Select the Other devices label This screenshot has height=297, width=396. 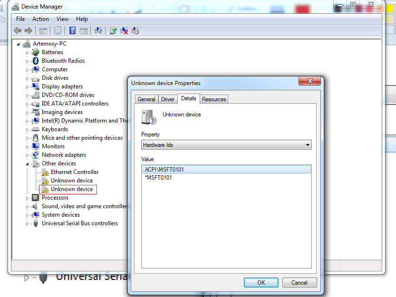pos(59,163)
